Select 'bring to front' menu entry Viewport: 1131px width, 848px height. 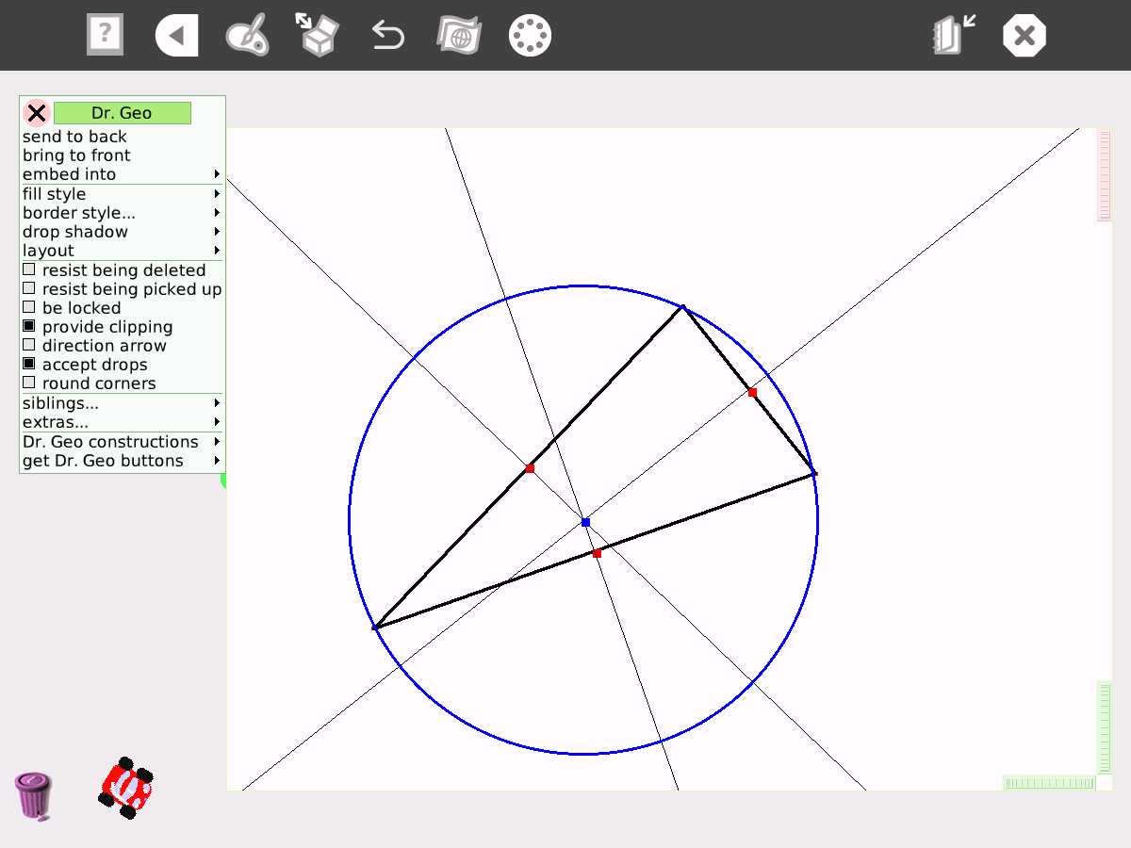coord(76,155)
